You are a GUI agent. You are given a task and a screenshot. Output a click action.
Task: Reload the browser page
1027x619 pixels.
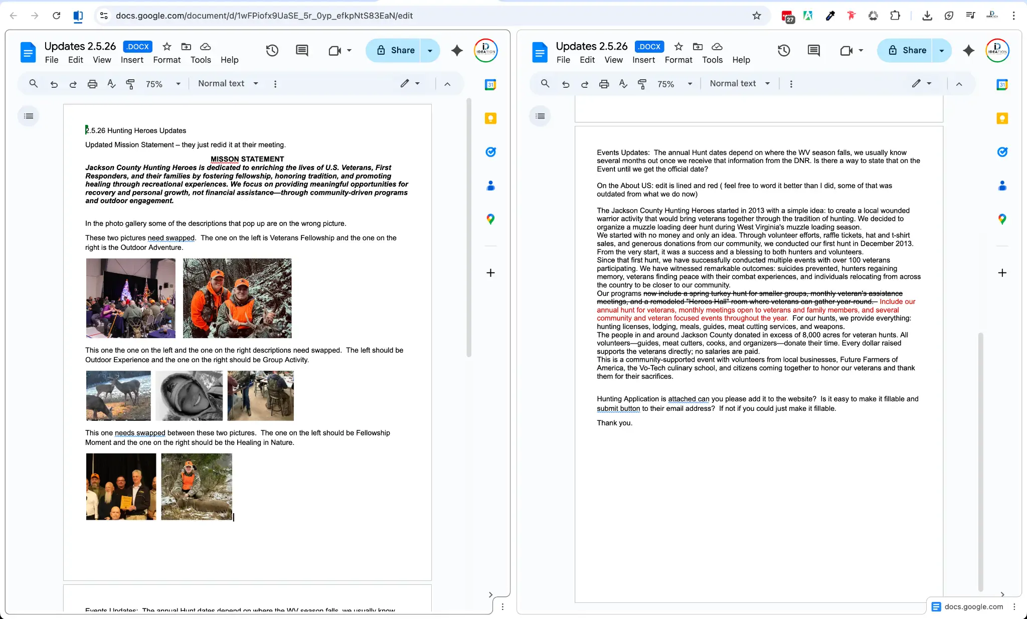pyautogui.click(x=57, y=16)
